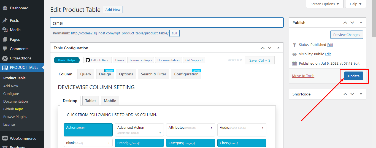Click the title field containing 'one'
This screenshot has width=376, height=148.
click(167, 23)
